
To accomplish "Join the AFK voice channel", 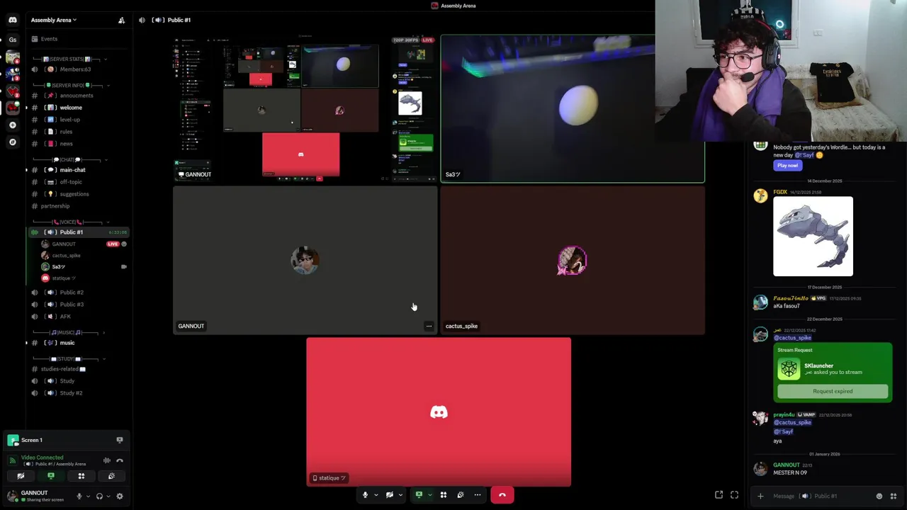I will coord(79,317).
